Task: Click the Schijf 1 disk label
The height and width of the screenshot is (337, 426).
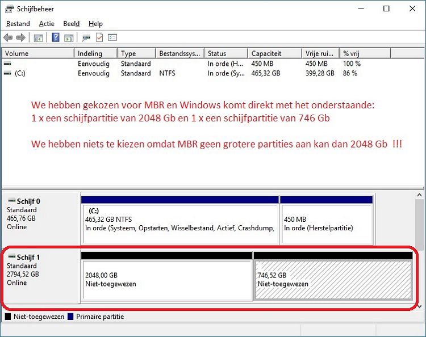Action: click(28, 257)
